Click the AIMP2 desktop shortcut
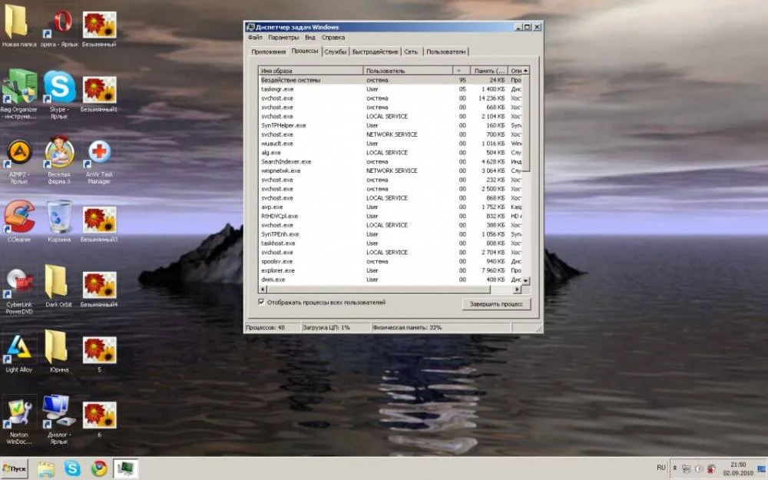 pyautogui.click(x=19, y=155)
